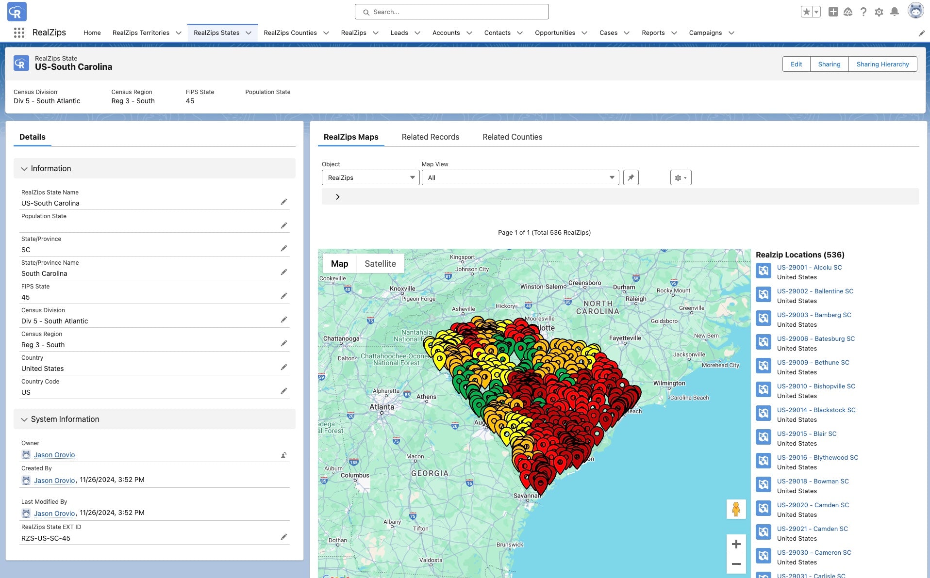Open the App Launcher grid icon

click(19, 32)
